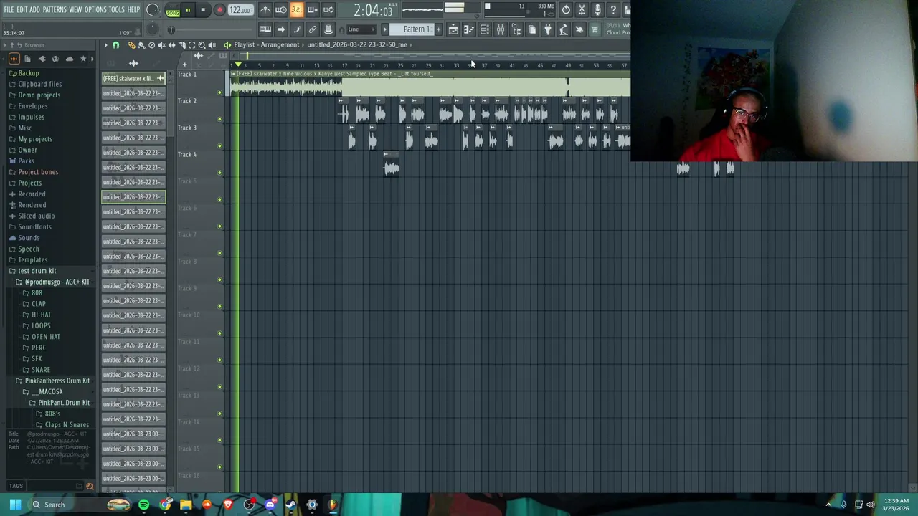Open the TOOLS menu
This screenshot has height=516, width=918.
pyautogui.click(x=116, y=10)
